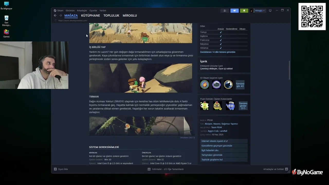This screenshot has height=185, width=329.
Task: Click the TIRMAN vine rope screenshot
Action: (x=141, y=126)
